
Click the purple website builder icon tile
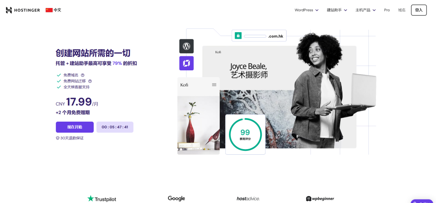(x=186, y=63)
